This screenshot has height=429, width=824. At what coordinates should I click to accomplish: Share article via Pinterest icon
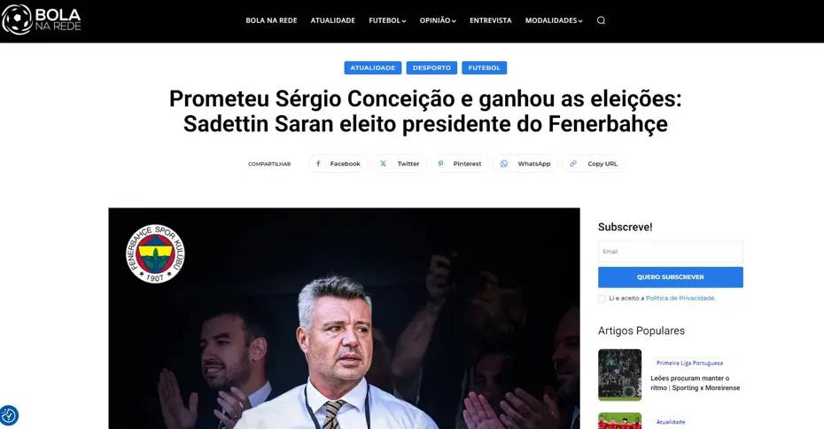coord(440,163)
